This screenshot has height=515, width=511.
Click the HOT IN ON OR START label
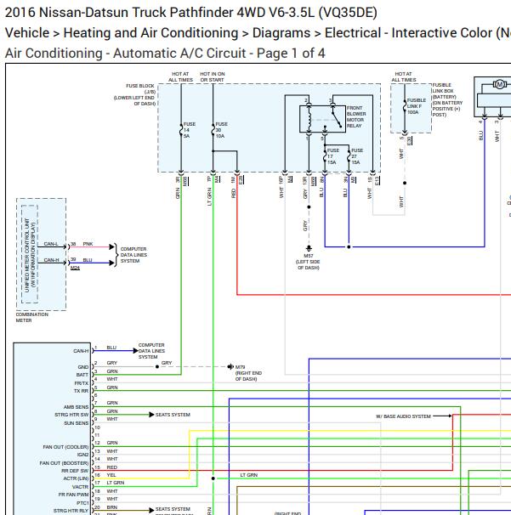pyautogui.click(x=213, y=76)
